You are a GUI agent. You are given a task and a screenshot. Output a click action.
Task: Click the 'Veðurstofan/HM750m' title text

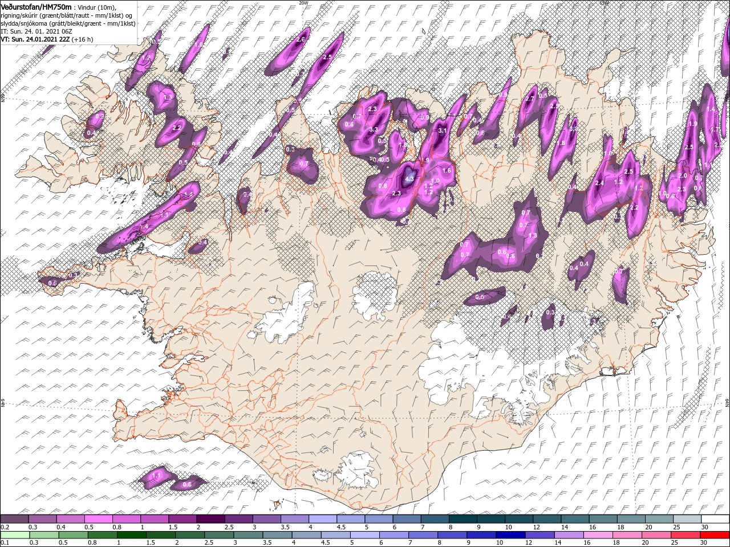[x=36, y=6]
